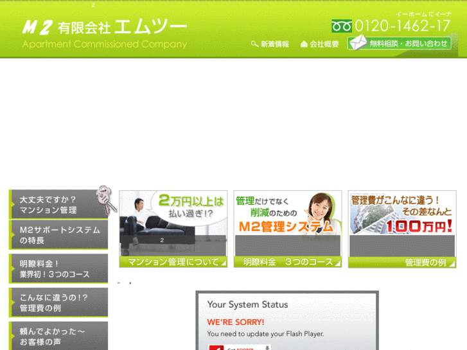Click the keys icon on sidebar
The image size is (467, 350).
pyautogui.click(x=106, y=200)
